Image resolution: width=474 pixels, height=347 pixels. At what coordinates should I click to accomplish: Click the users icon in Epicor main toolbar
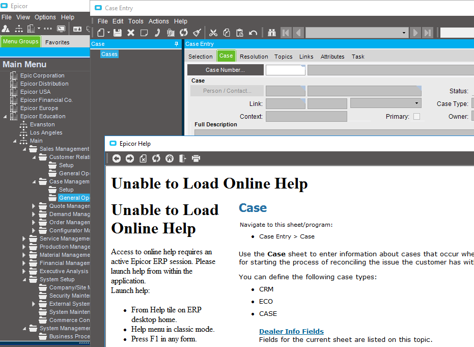pyautogui.click(x=6, y=29)
